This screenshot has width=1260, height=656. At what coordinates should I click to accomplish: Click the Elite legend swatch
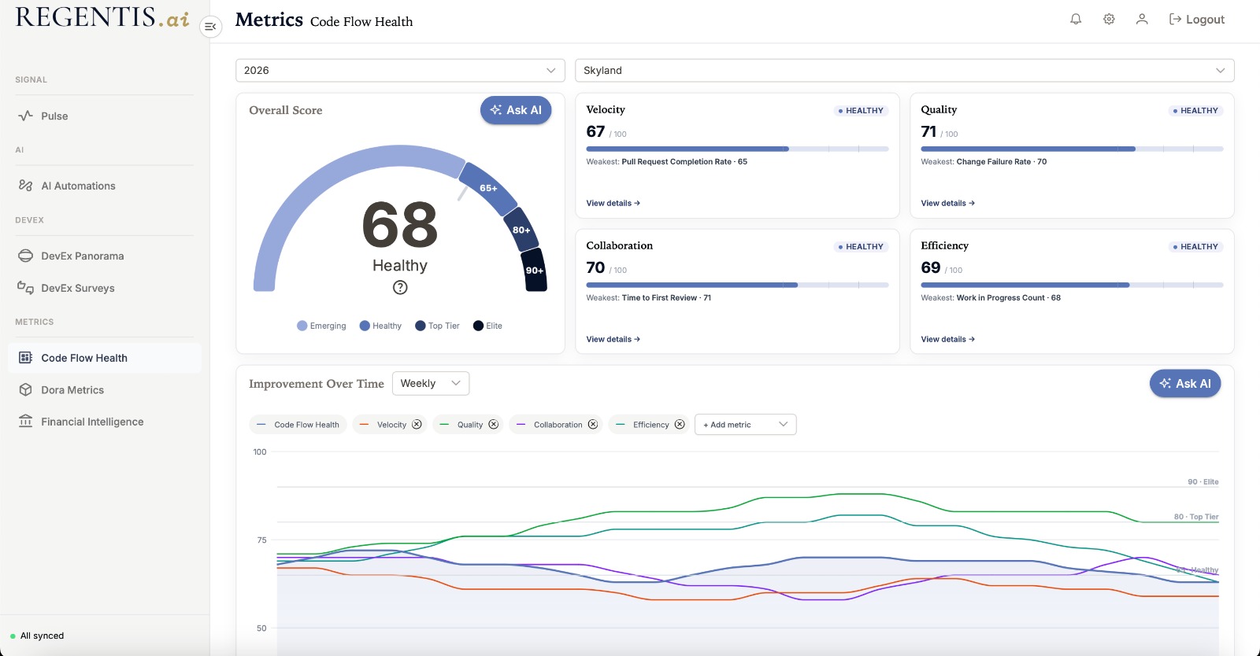click(x=478, y=326)
